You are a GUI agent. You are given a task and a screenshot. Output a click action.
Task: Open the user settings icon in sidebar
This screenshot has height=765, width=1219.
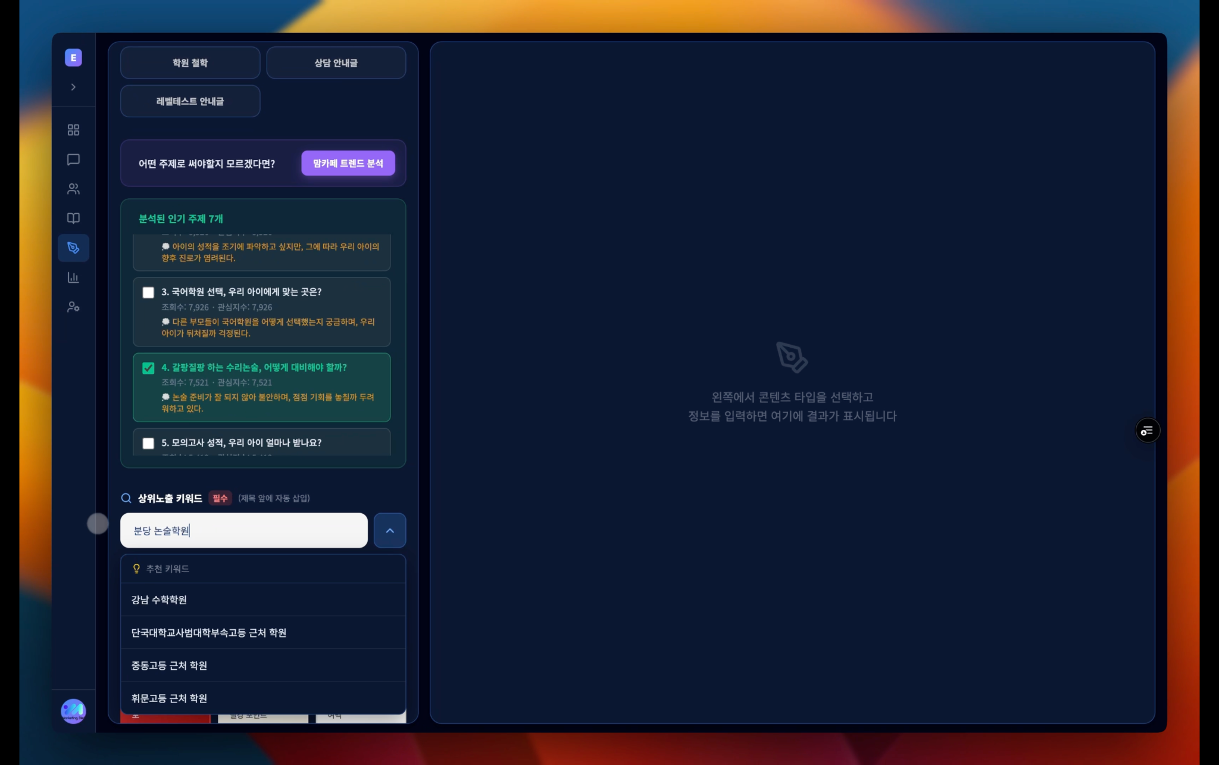(x=73, y=307)
